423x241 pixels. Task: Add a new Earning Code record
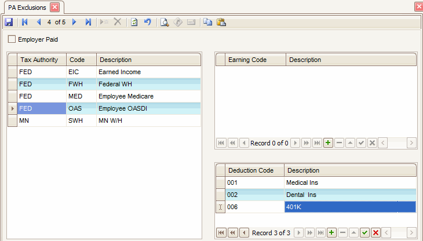(x=328, y=143)
